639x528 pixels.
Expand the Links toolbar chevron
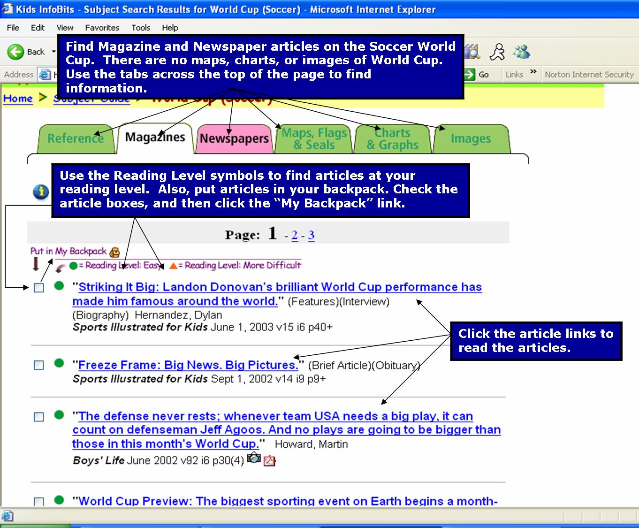click(x=533, y=72)
